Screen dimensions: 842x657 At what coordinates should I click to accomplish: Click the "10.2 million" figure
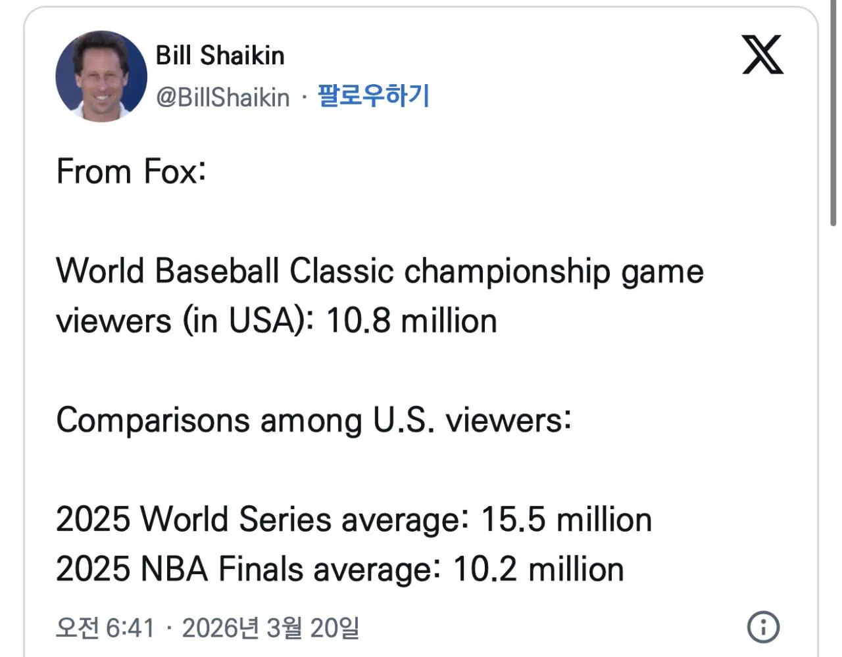click(538, 570)
